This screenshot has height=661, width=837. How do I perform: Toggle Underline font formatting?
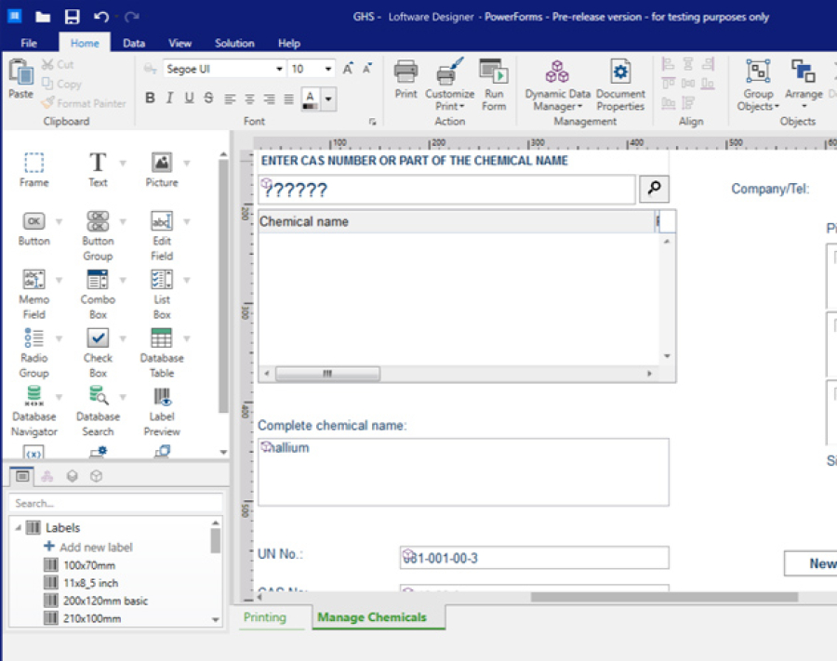pyautogui.click(x=189, y=99)
